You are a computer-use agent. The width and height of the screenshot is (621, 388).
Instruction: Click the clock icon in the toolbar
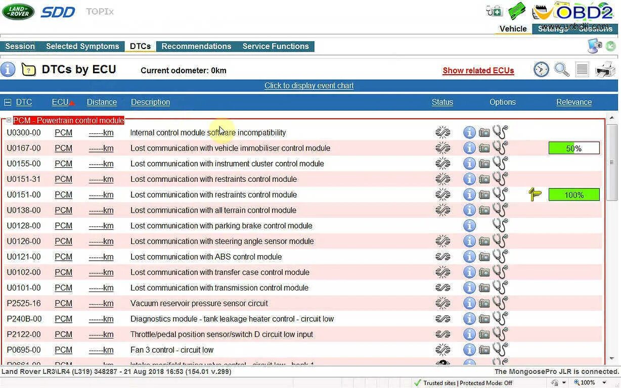click(541, 69)
